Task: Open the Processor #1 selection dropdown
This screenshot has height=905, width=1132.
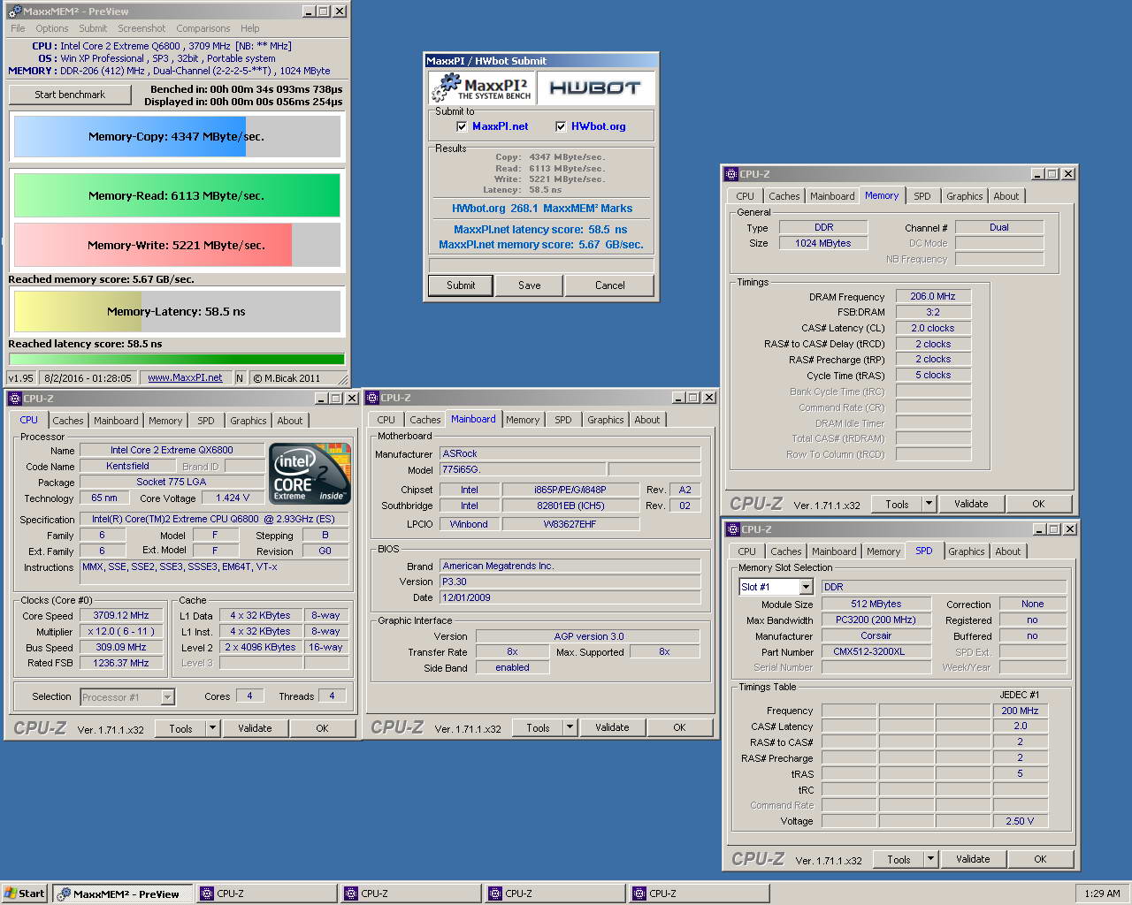Action: click(167, 697)
